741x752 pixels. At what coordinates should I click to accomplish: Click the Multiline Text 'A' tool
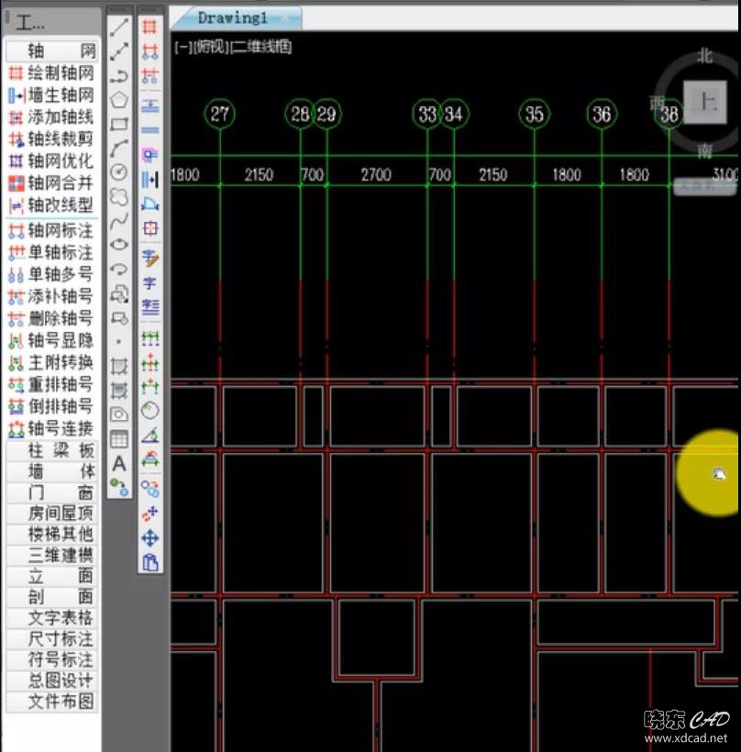click(118, 464)
